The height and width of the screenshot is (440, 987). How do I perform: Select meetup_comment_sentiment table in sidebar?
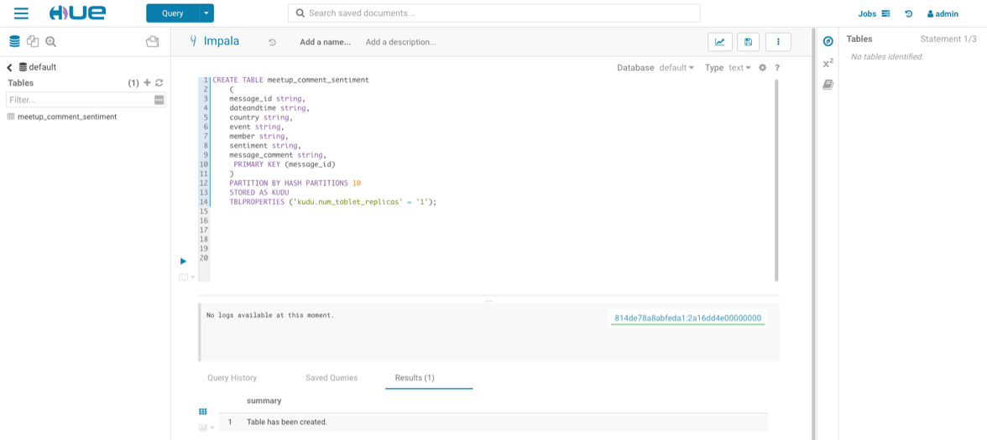coord(67,116)
